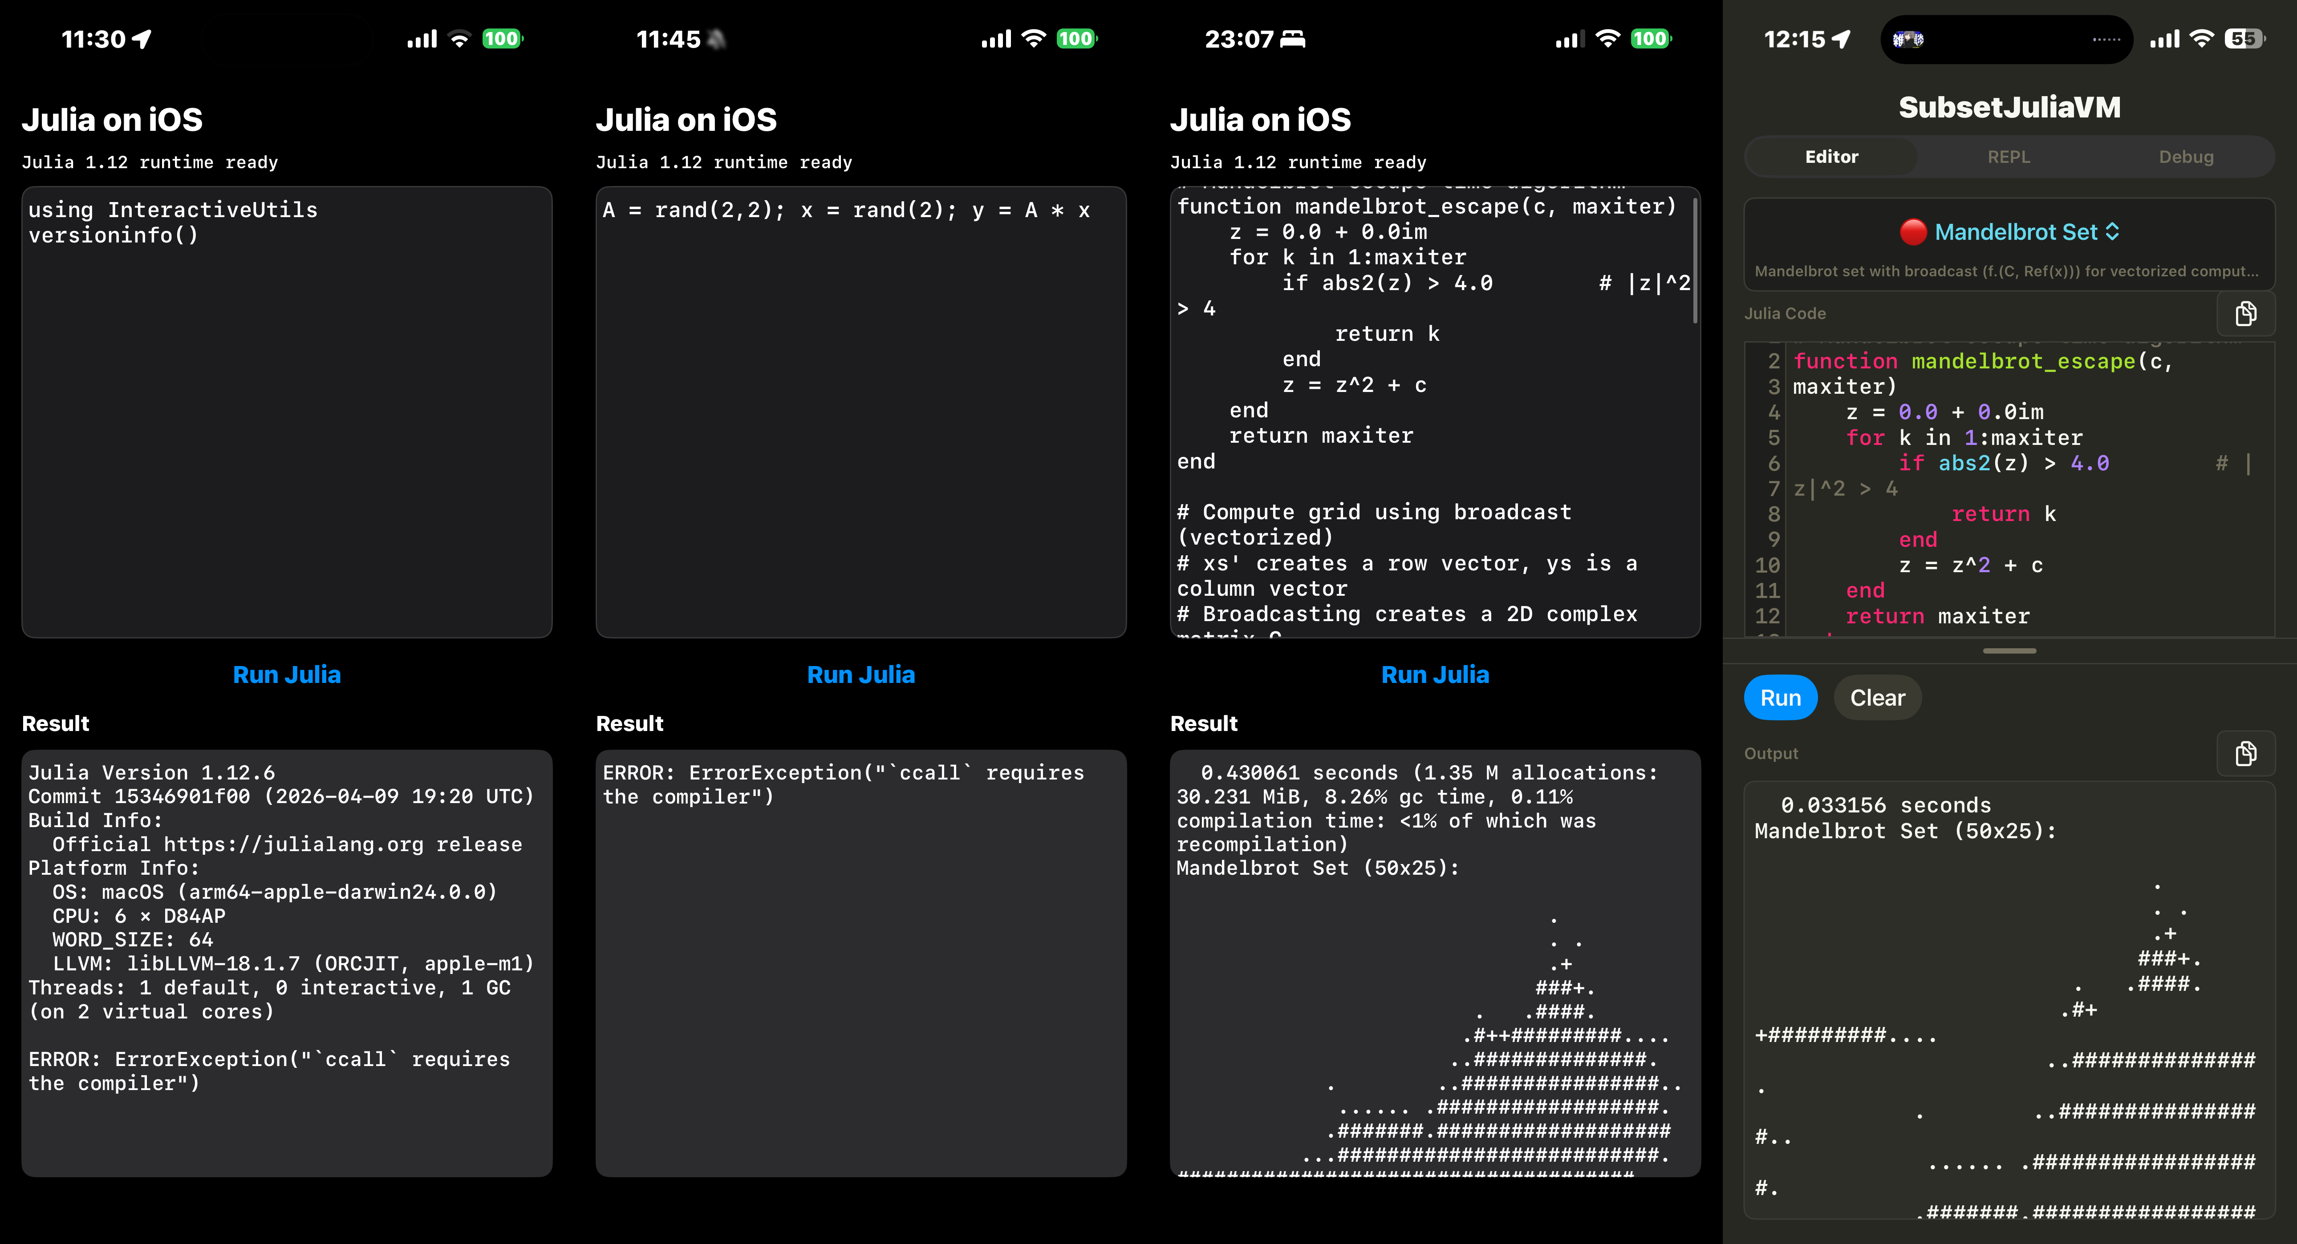This screenshot has width=2297, height=1244.
Task: Click line 10 "z = z^2 + c" in SubsetJuliaVM
Action: pos(1971,565)
